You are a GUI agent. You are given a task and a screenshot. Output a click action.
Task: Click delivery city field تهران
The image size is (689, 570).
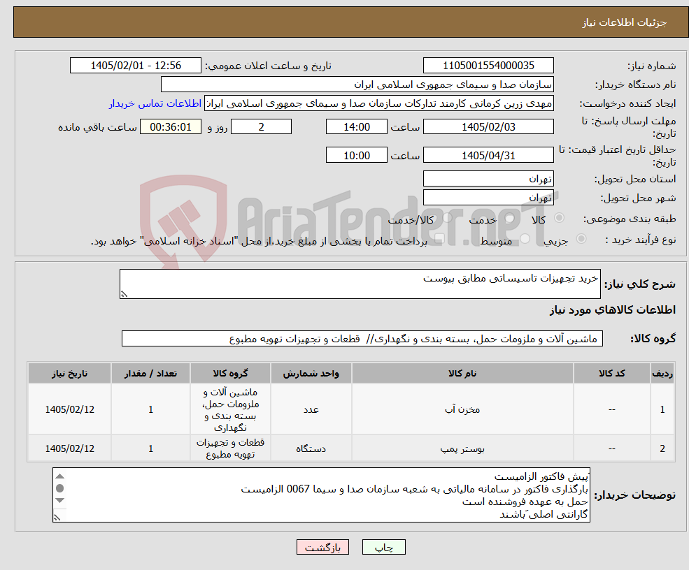pyautogui.click(x=488, y=198)
